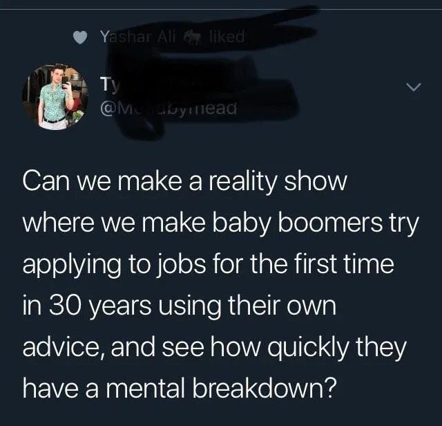Click the line "where we make baby boomers try"

click(x=220, y=224)
